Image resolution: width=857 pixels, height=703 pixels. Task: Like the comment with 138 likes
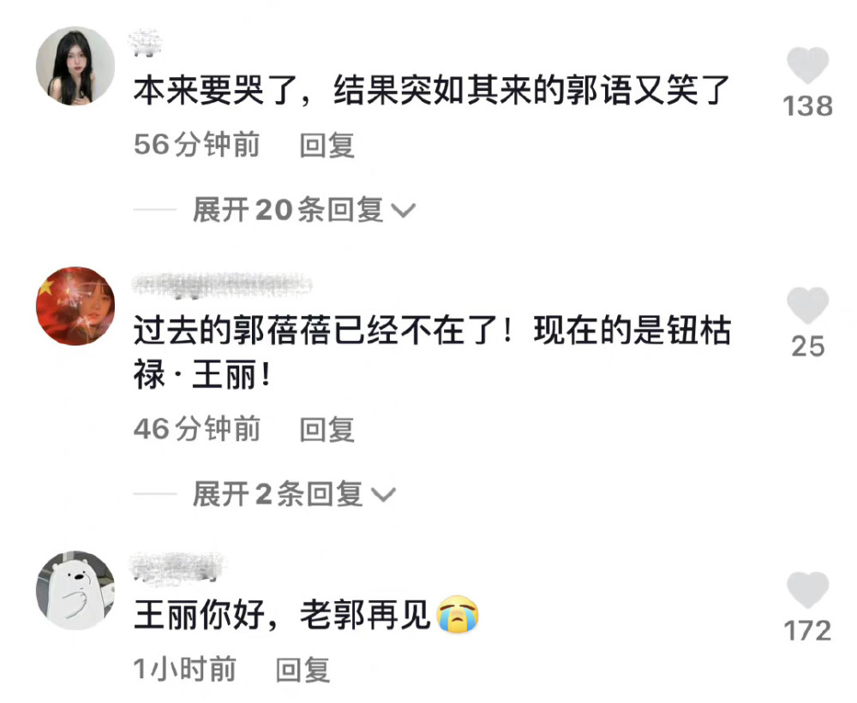click(807, 66)
